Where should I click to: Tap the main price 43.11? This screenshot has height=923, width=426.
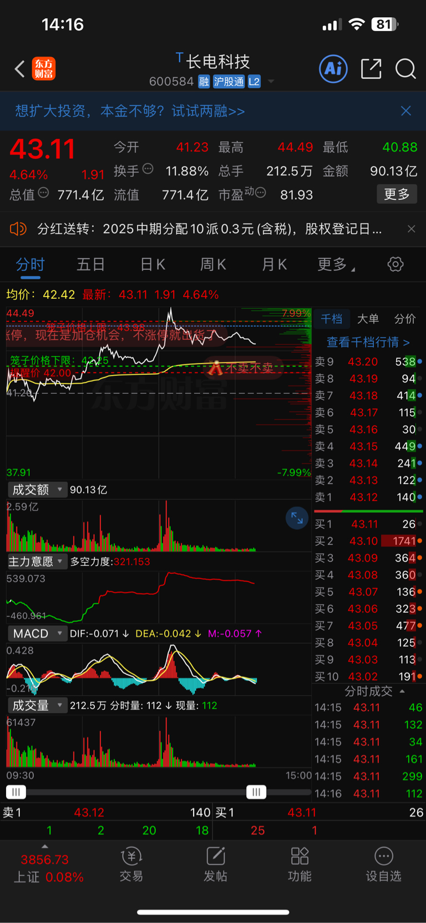pos(42,149)
